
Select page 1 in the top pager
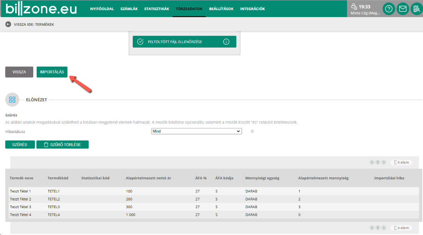point(378,162)
